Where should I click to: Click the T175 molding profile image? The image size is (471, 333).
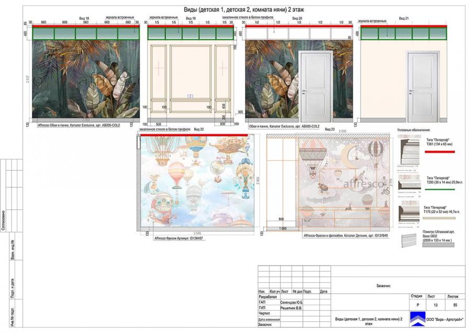click(409, 212)
